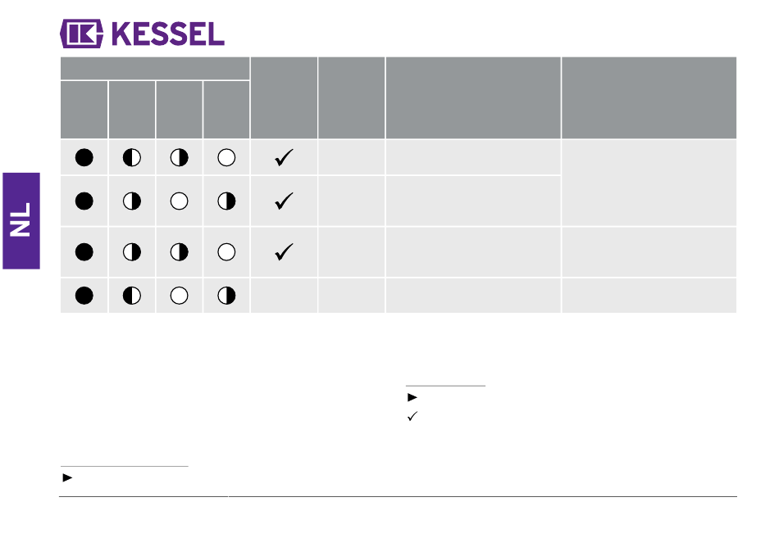Screen dimensions: 779x538
Task: Click the KESSEL logo emblem icon
Action: pos(81,34)
